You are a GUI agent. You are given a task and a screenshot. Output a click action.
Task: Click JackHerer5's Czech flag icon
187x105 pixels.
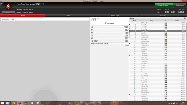(x=166, y=55)
